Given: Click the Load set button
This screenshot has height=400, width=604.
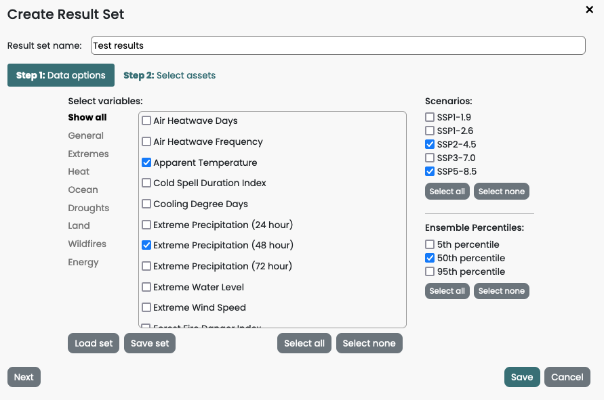Looking at the screenshot, I should click(x=94, y=343).
